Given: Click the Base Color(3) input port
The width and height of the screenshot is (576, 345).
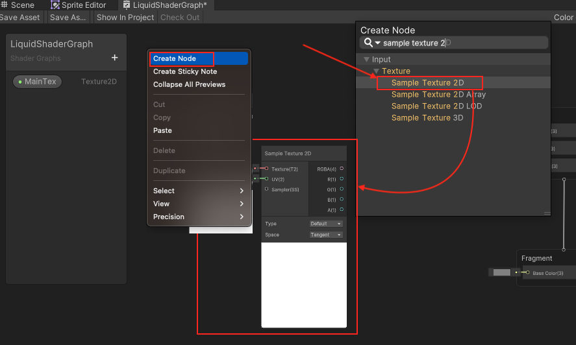Looking at the screenshot, I should [528, 273].
